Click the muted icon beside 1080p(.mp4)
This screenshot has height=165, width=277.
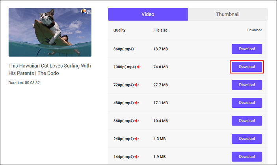(x=139, y=67)
